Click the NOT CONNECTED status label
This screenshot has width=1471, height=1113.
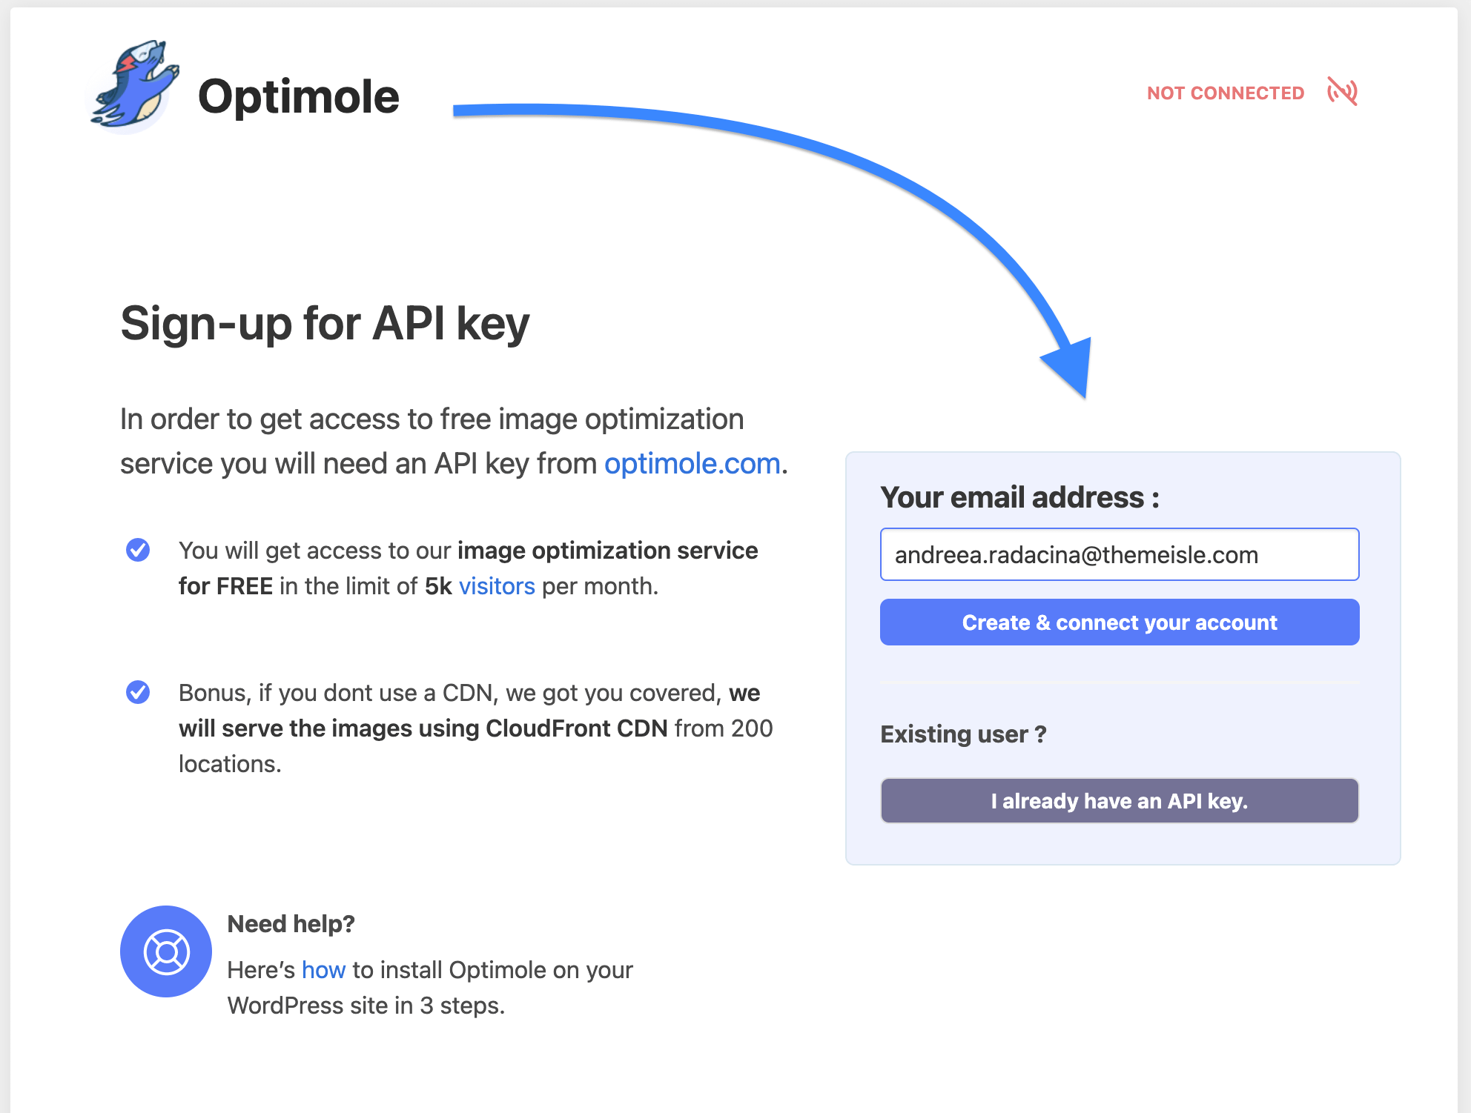pyautogui.click(x=1225, y=93)
